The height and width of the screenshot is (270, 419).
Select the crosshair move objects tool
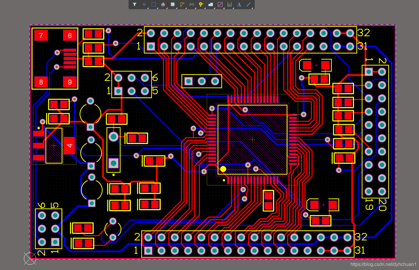[x=144, y=4]
